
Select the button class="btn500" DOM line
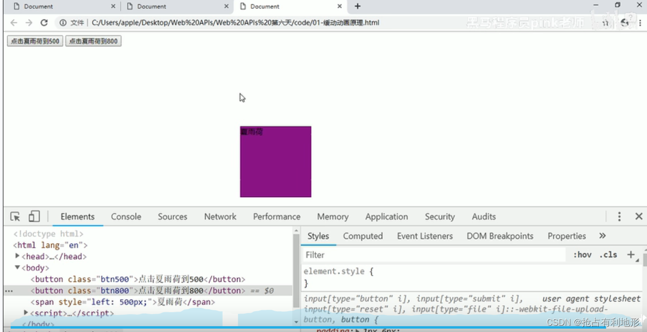138,279
